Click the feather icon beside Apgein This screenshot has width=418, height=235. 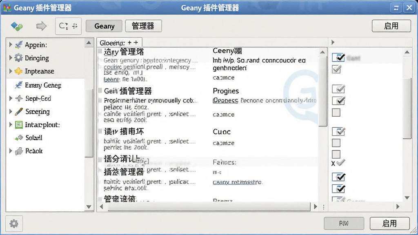click(x=19, y=45)
